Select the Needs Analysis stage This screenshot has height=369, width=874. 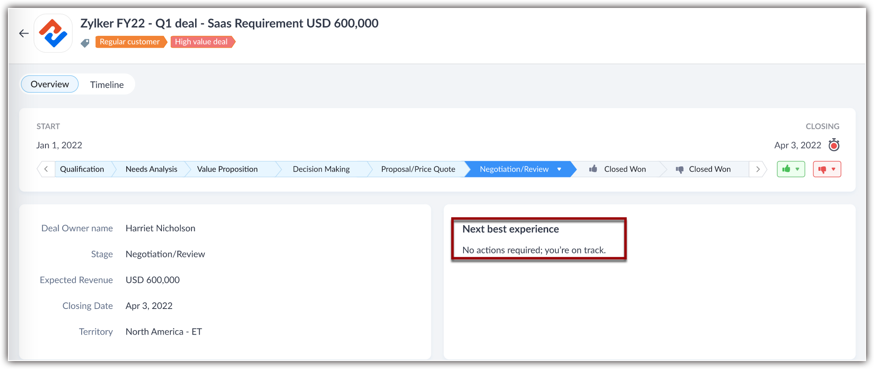click(151, 169)
